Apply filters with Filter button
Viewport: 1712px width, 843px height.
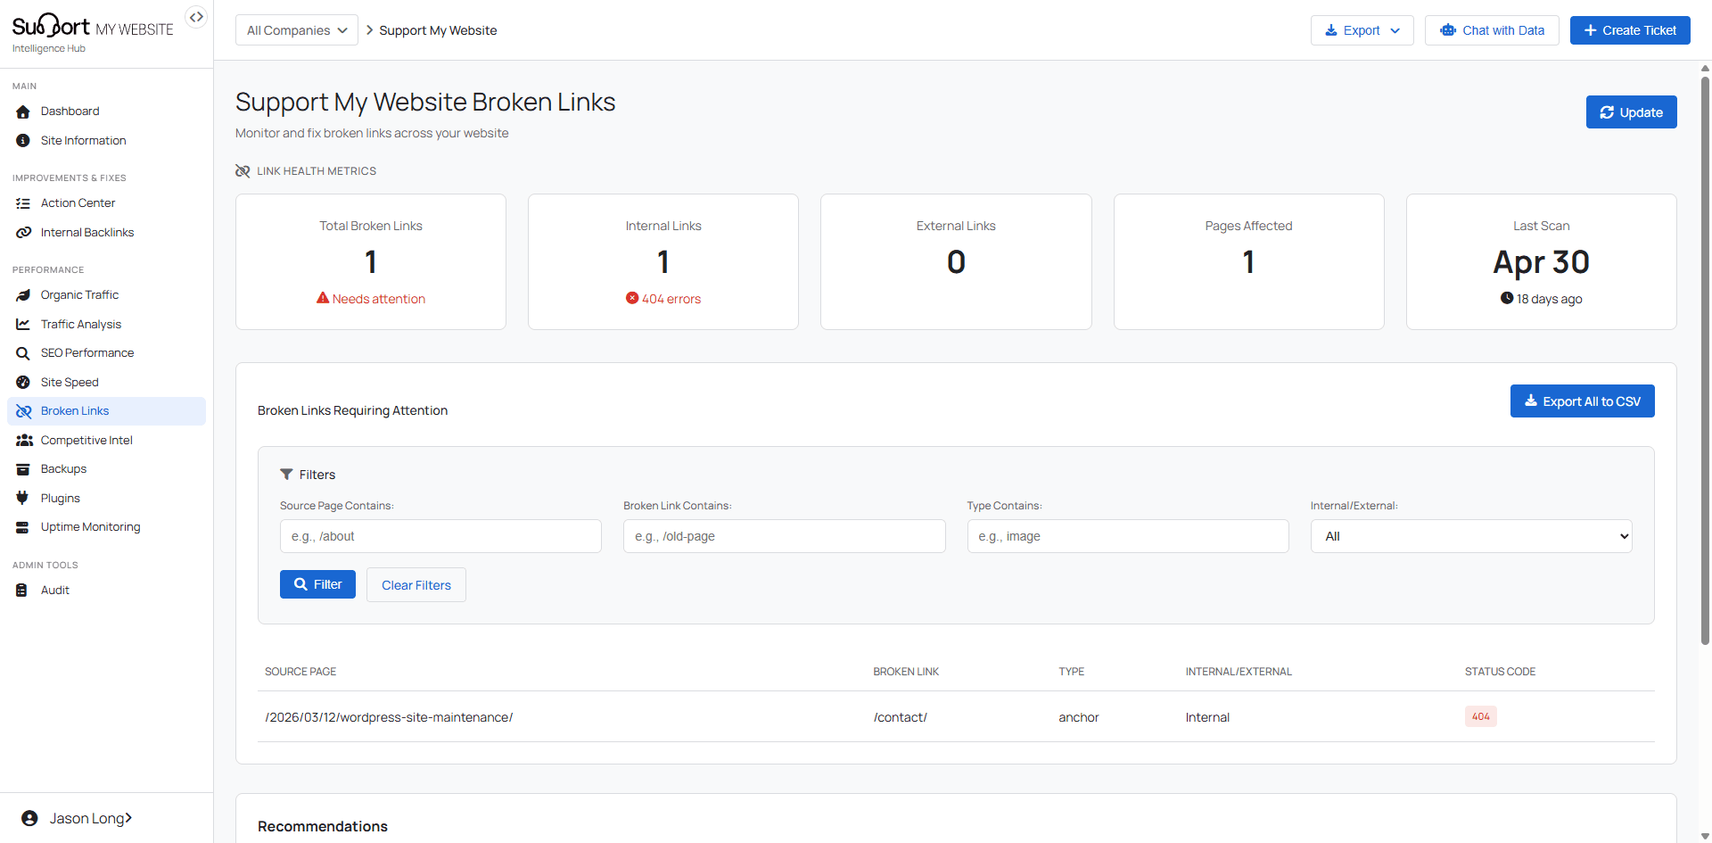click(317, 584)
